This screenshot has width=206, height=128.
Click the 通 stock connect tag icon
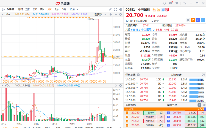(x=163, y=10)
